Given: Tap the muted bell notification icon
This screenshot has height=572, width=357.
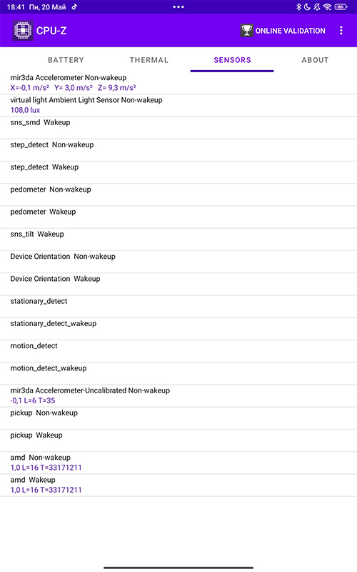Looking at the screenshot, I should point(316,7).
